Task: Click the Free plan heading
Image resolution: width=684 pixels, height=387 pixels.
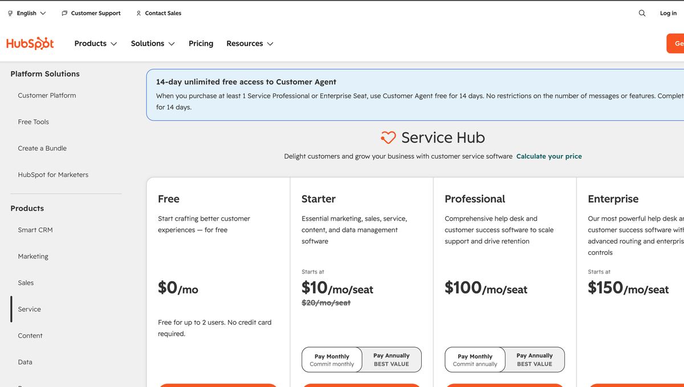Action: tap(169, 199)
